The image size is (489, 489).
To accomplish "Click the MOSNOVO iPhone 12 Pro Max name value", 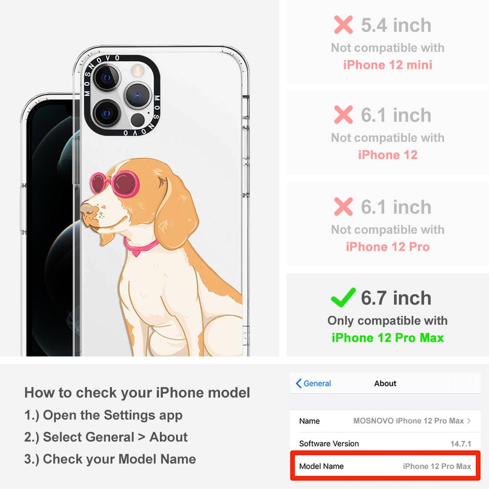I will [408, 421].
